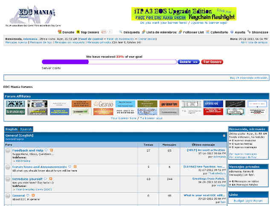Open Introduce yourself forum
This screenshot has height=206, width=273.
point(27,179)
